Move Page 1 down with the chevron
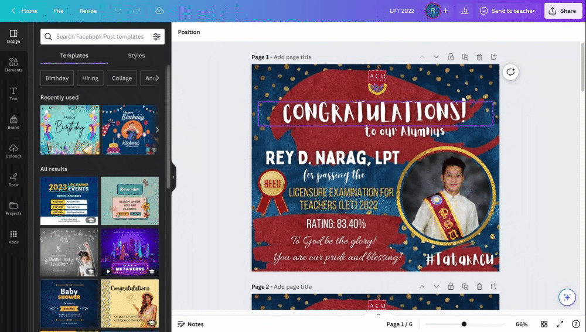Screen dimensions: 586x332 click(436, 57)
